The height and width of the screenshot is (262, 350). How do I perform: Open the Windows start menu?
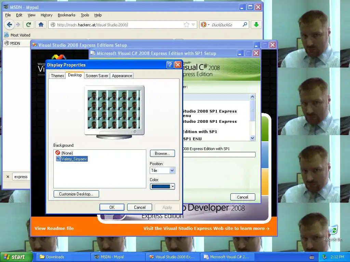(16, 257)
